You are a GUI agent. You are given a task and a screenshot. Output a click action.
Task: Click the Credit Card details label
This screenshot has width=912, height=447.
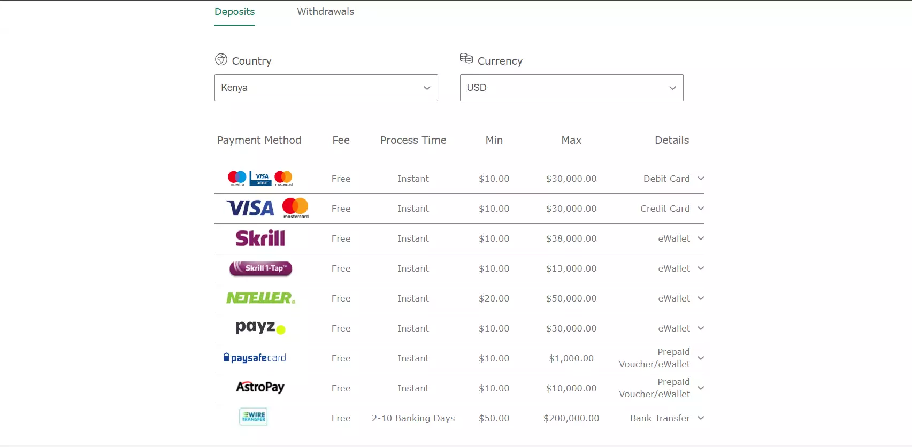tap(665, 209)
